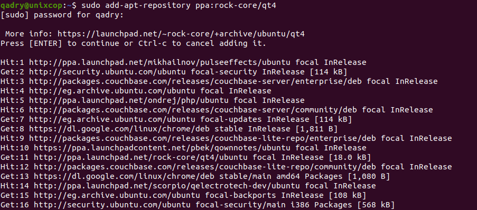The width and height of the screenshot is (477, 210).
Task: Open the mikhailnov pulseeffects PPA URL
Action: pos(160,63)
